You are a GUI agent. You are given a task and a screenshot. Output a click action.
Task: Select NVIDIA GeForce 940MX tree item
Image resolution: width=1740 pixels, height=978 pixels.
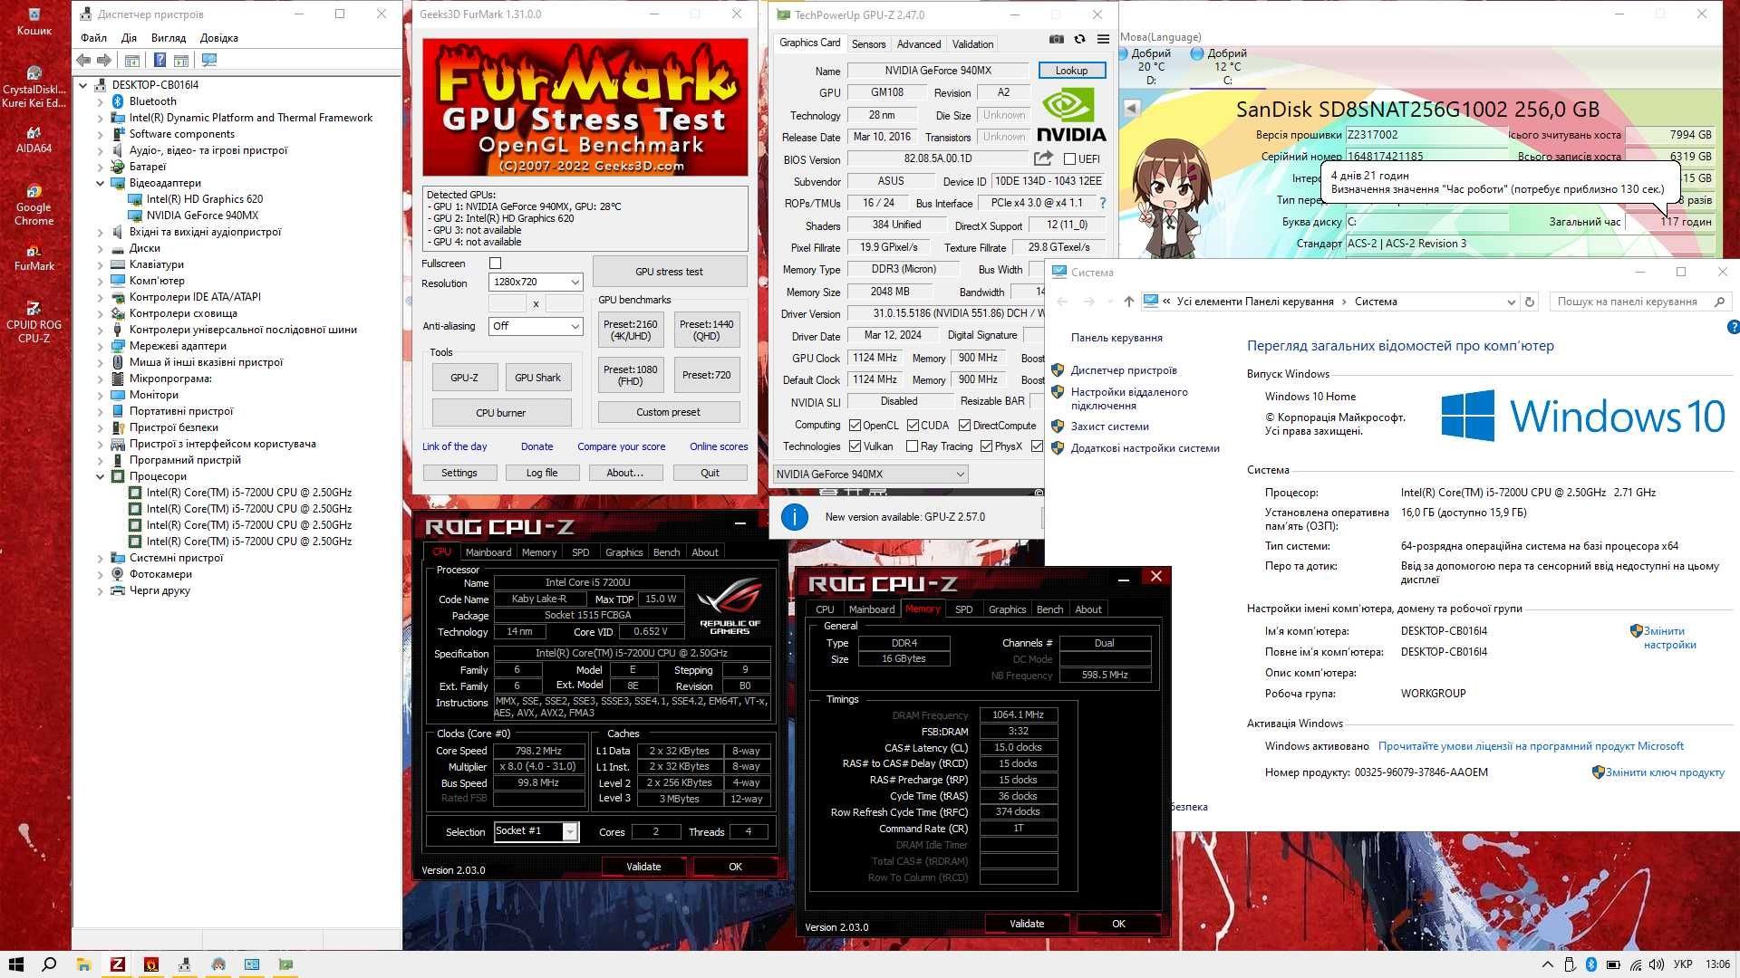[202, 216]
